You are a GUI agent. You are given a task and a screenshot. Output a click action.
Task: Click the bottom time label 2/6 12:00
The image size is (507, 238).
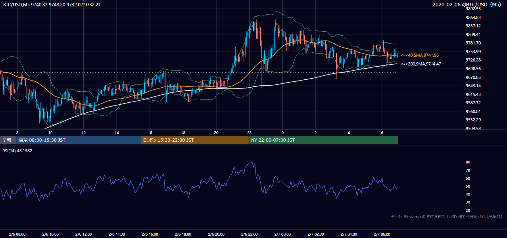pyautogui.click(x=83, y=234)
